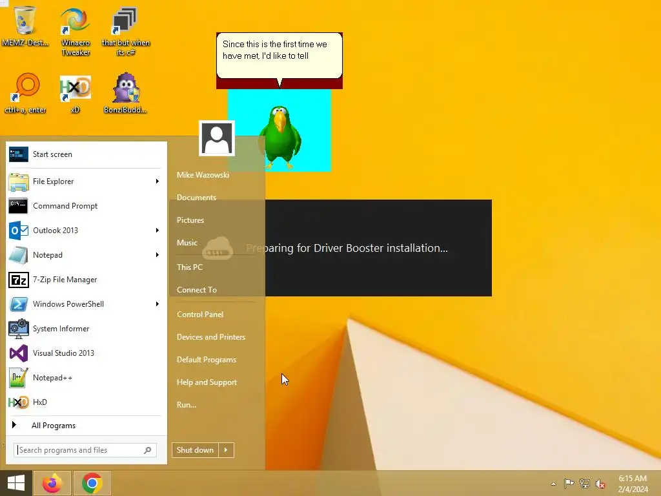This screenshot has width=661, height=496.
Task: Launch HxD hex editor from Start menu
Action: pyautogui.click(x=85, y=402)
